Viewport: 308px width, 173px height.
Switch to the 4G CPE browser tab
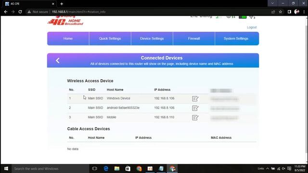(x=29, y=4)
